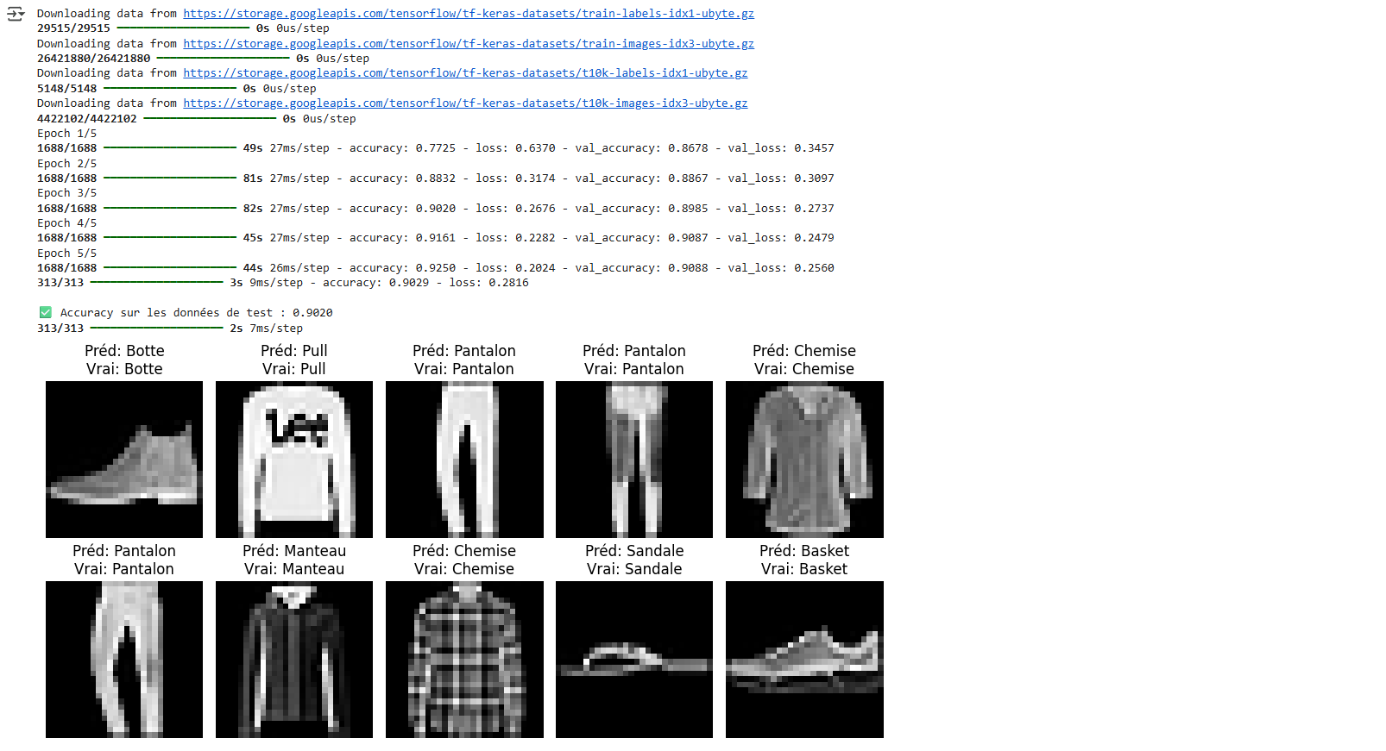
Task: Click the output cell toggle icon
Action: pos(16,14)
